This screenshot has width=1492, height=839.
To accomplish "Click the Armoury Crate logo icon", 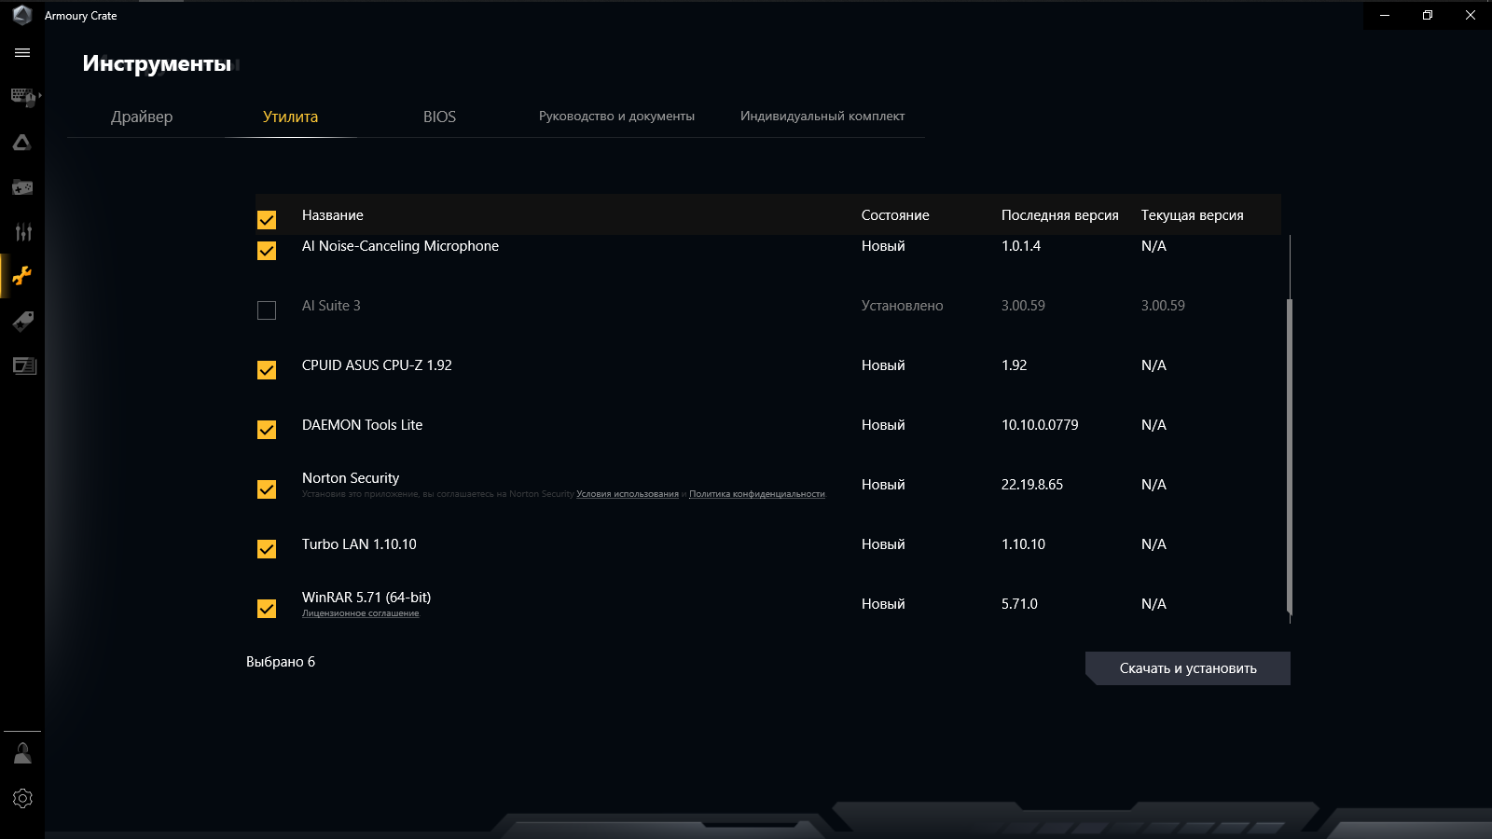I will [22, 15].
